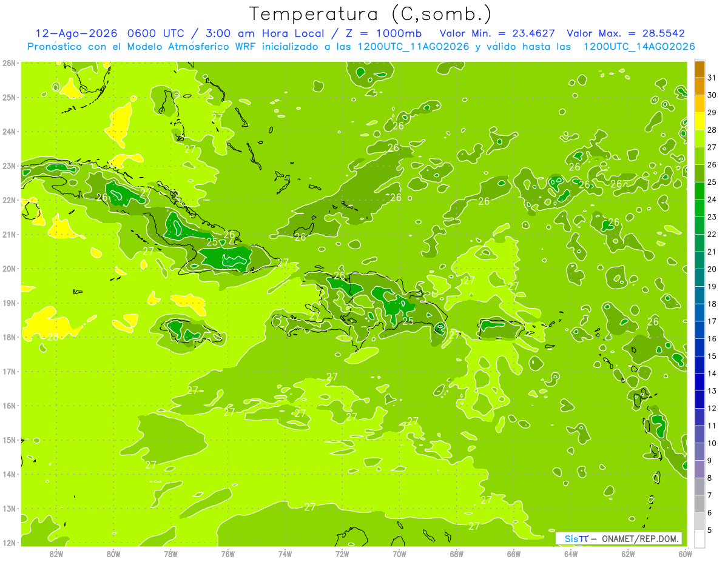Click the '60W' longitude axis label
The image size is (728, 562).
tap(685, 553)
